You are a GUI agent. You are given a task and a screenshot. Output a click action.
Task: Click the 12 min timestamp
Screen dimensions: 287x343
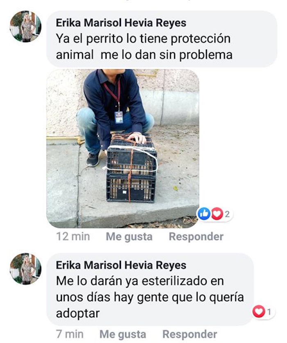click(x=73, y=236)
